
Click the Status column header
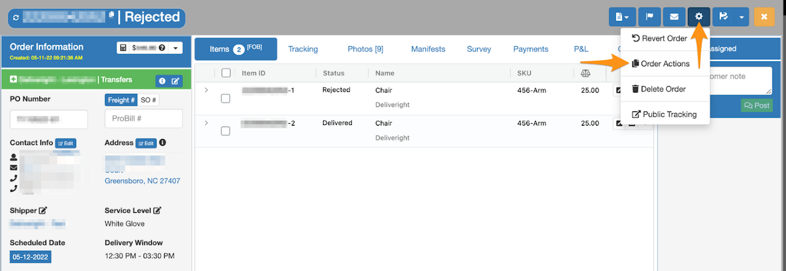pos(333,73)
